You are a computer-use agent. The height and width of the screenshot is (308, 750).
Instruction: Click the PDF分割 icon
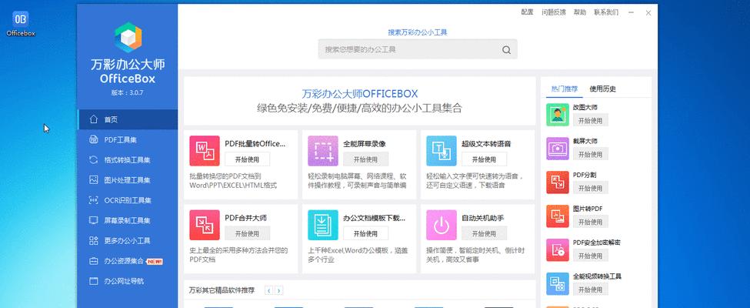pyautogui.click(x=558, y=182)
